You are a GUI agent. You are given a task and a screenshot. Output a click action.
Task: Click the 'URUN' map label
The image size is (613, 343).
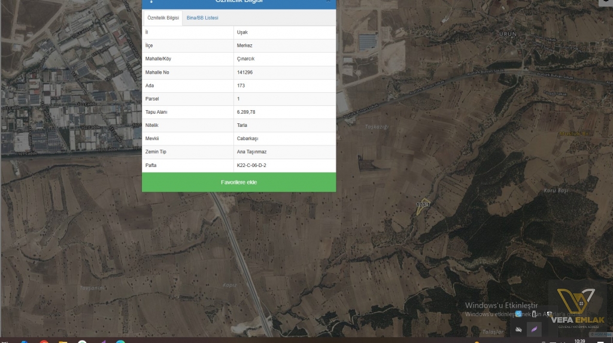[508, 34]
